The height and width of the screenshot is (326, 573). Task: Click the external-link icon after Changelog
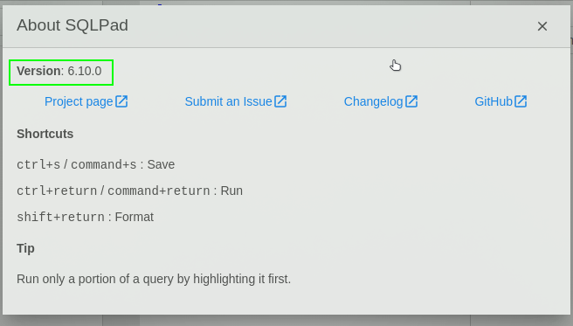411,101
